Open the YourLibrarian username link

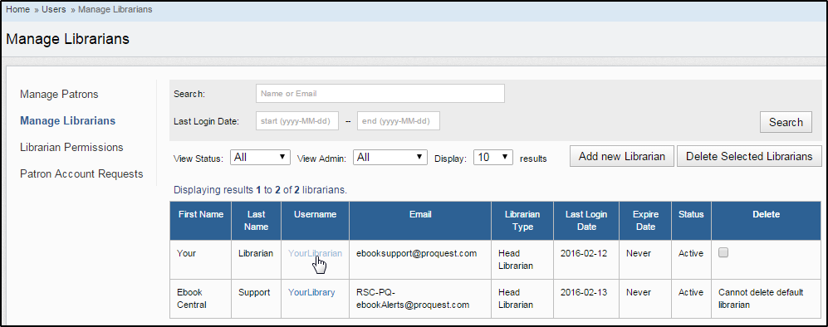[315, 253]
